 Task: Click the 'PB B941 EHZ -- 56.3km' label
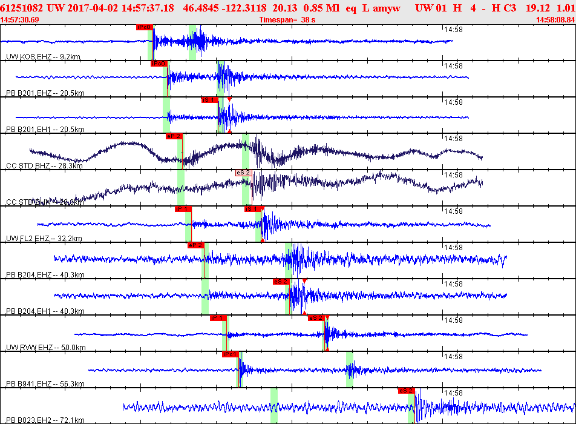pyautogui.click(x=45, y=384)
